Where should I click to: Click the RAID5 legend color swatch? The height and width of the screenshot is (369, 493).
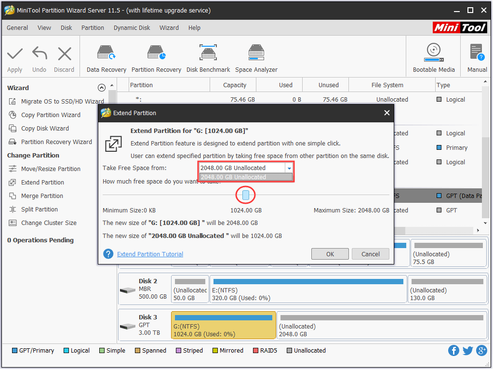coord(255,351)
